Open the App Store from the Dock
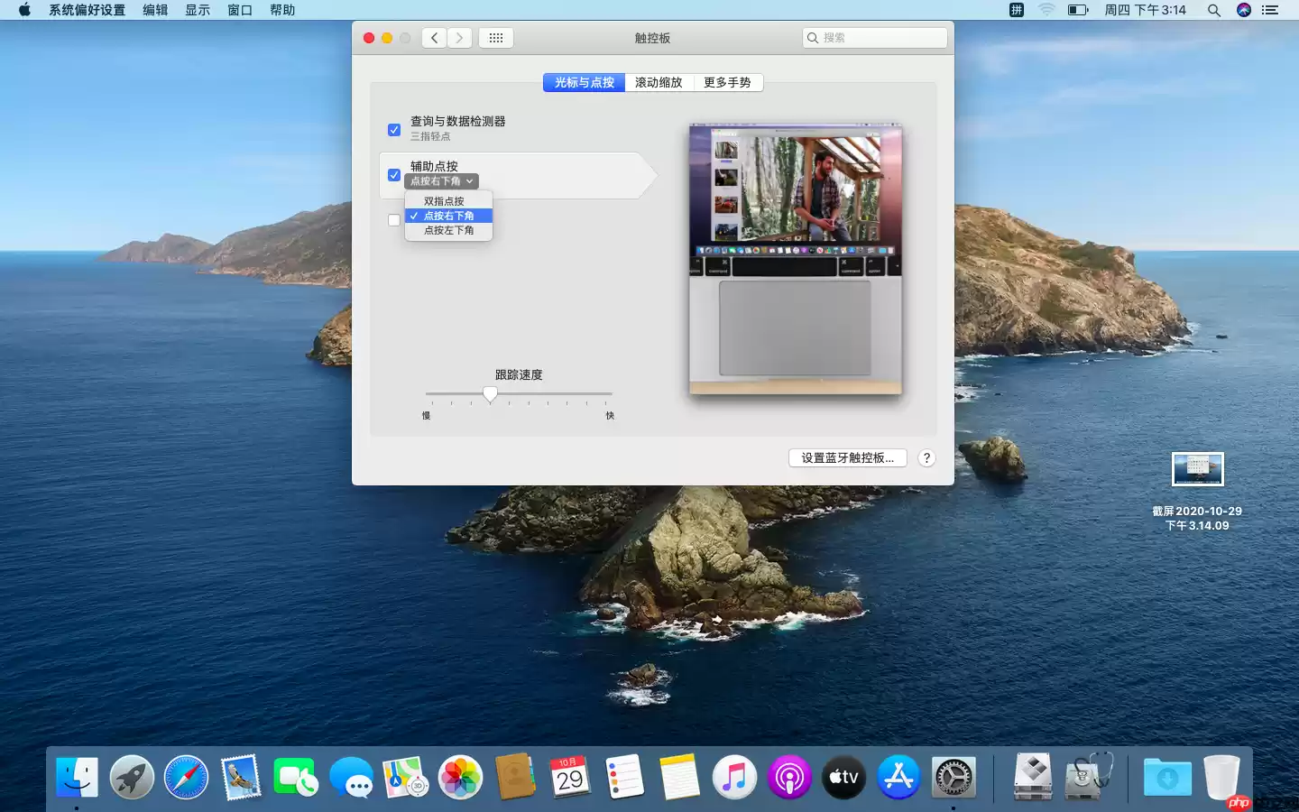This screenshot has height=812, width=1299. click(898, 777)
